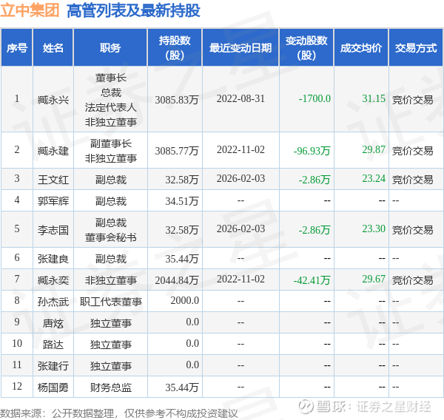The image size is (444, 420).
Task: Click the name 张建行
Action: pyautogui.click(x=53, y=366)
